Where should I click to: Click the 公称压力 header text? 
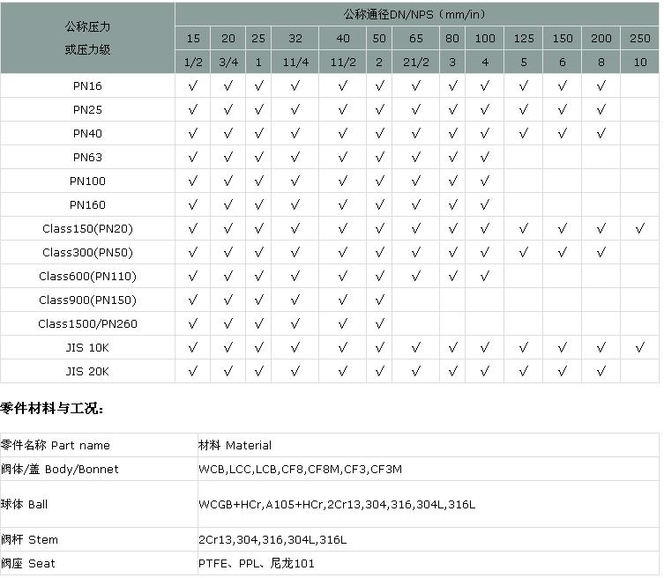pyautogui.click(x=87, y=26)
